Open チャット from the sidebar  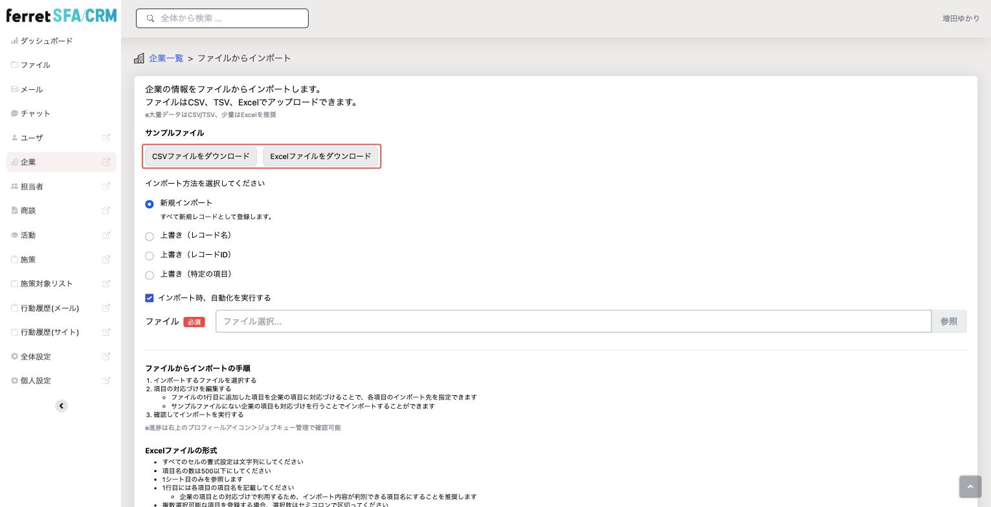pos(35,113)
